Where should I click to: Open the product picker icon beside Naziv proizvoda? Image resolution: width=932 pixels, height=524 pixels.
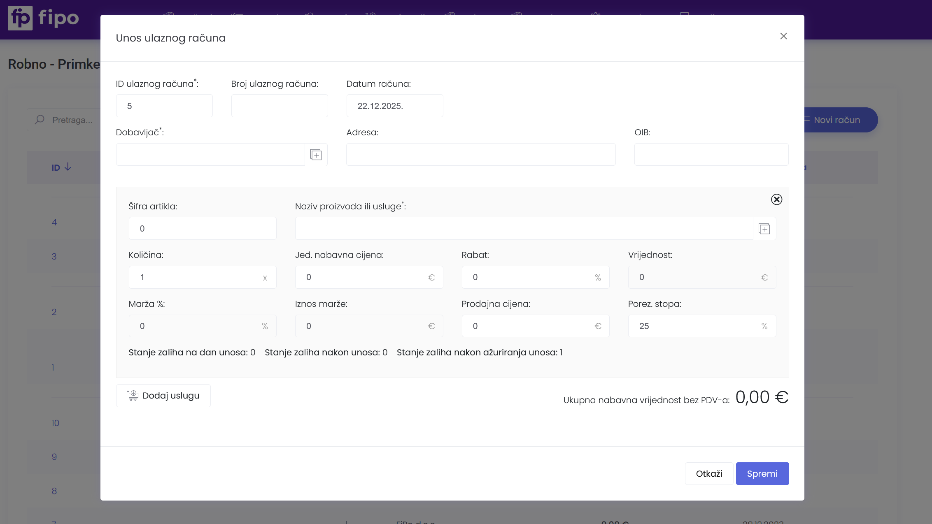[764, 229]
